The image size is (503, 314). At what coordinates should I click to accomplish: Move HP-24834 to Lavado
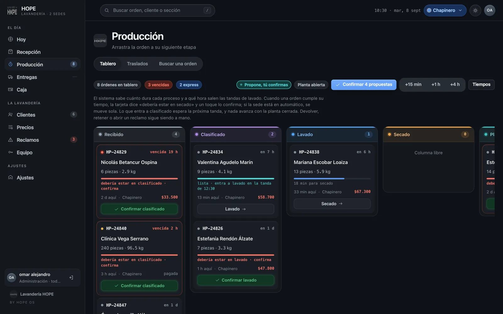pyautogui.click(x=236, y=209)
